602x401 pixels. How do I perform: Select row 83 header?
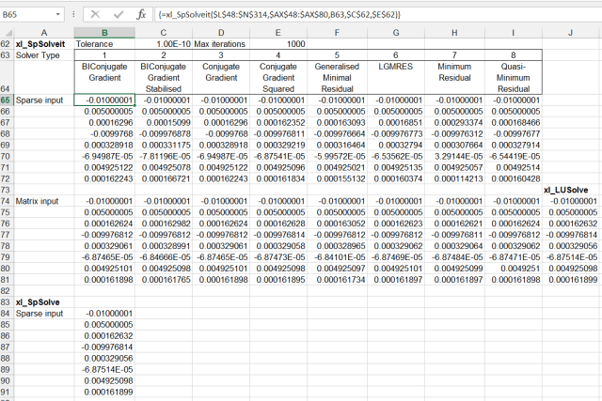click(x=6, y=302)
